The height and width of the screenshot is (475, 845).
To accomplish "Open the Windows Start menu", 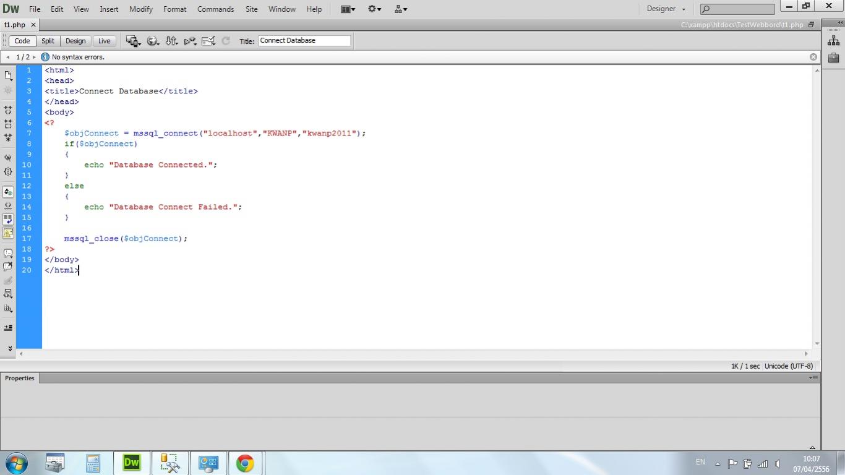I will tap(15, 463).
